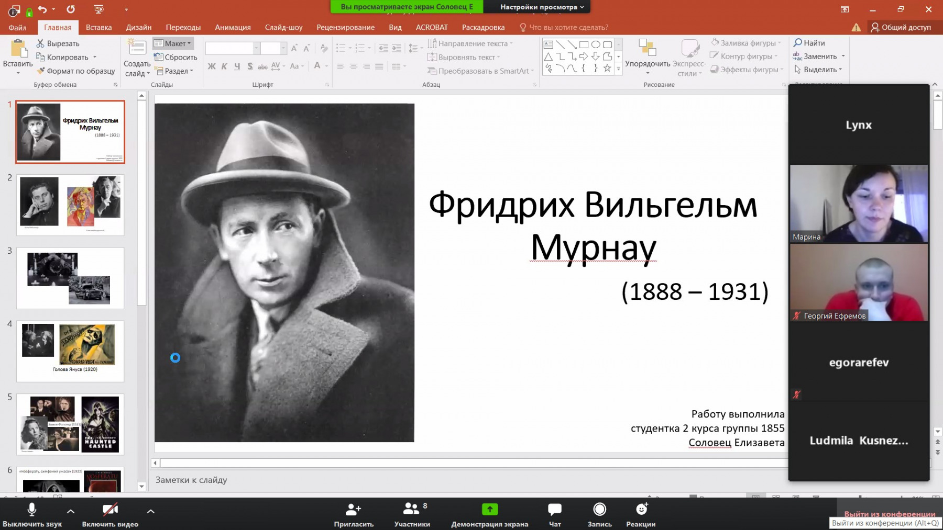Expand audio options arrow beside microphone
This screenshot has height=530, width=943.
71,511
